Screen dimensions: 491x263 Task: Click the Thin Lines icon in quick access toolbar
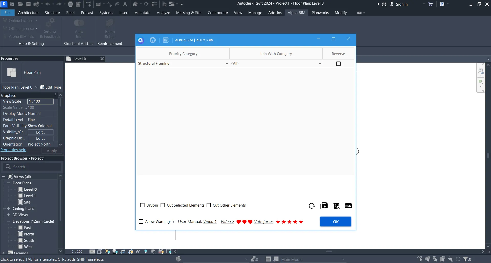[154, 4]
